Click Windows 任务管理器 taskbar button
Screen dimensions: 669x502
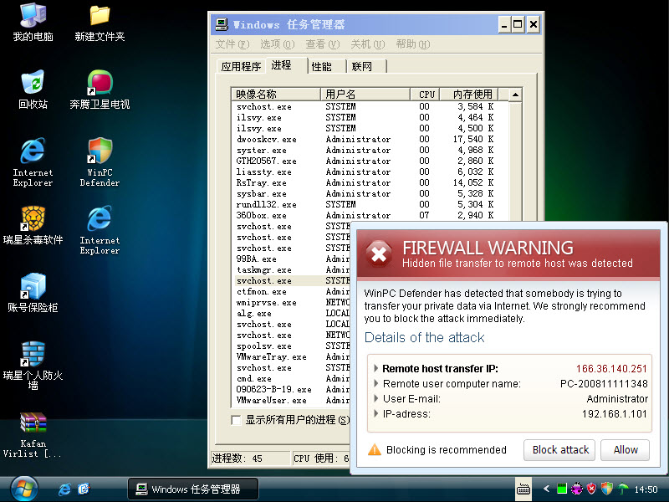pyautogui.click(x=193, y=489)
